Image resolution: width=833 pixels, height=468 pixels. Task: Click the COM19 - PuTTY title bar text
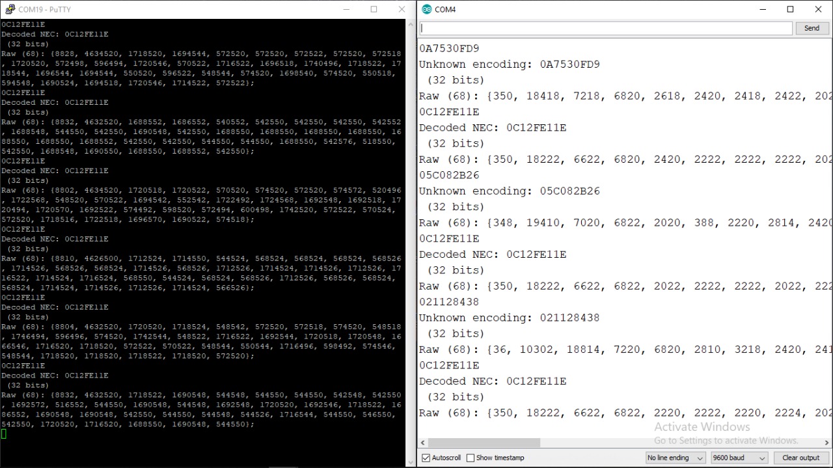pyautogui.click(x=44, y=9)
